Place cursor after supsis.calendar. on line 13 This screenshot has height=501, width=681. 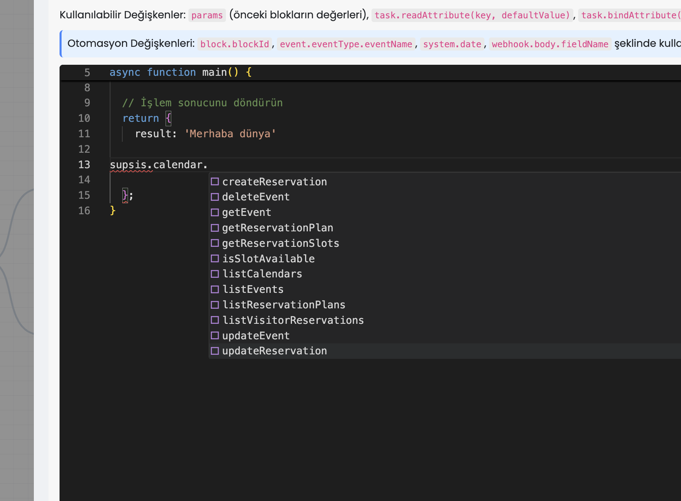tap(208, 165)
